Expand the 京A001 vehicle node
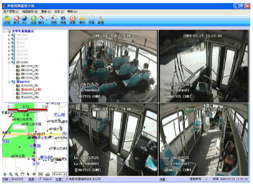 9,43
